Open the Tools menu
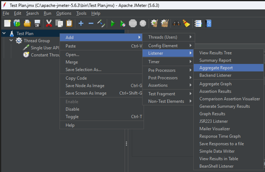Screen dimensions: 265x172 pos(81,13)
